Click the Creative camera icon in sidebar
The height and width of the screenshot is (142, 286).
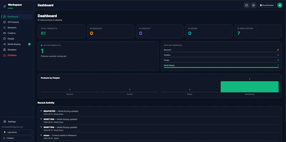click(4, 33)
